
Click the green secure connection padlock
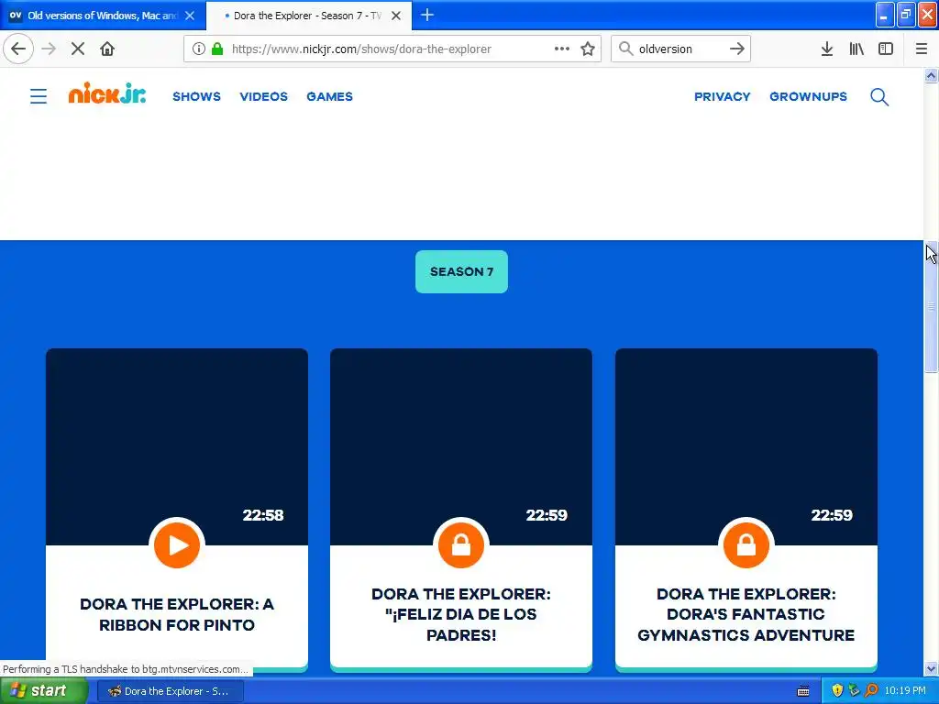pyautogui.click(x=217, y=49)
